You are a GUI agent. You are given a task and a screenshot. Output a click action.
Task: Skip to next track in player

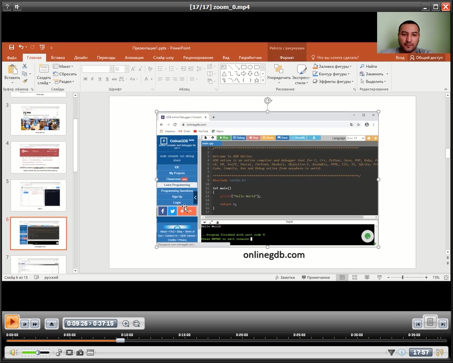click(443, 324)
